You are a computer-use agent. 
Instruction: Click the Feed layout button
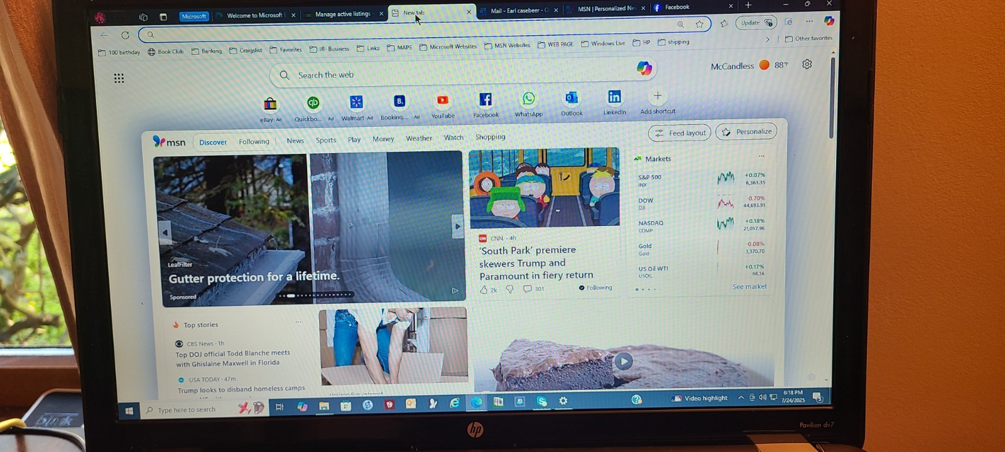click(x=680, y=133)
